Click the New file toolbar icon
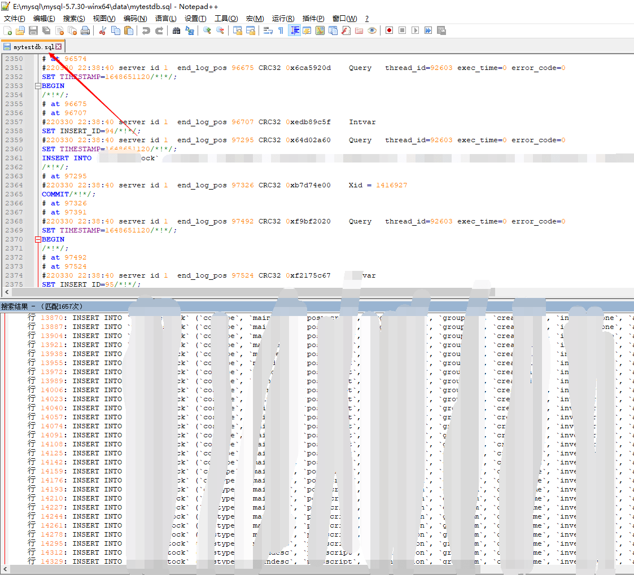Image resolution: width=634 pixels, height=575 pixels. 7,30
